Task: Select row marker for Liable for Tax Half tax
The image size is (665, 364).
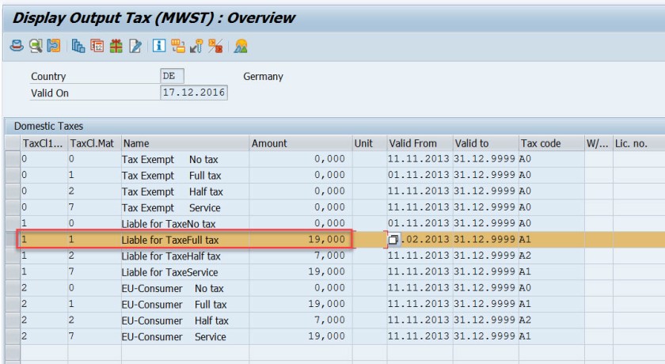Action: click(11, 256)
